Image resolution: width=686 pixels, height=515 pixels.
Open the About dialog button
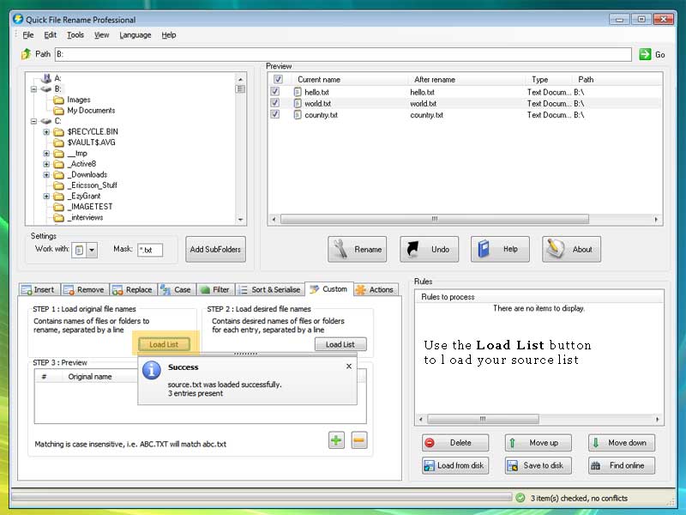pos(571,250)
